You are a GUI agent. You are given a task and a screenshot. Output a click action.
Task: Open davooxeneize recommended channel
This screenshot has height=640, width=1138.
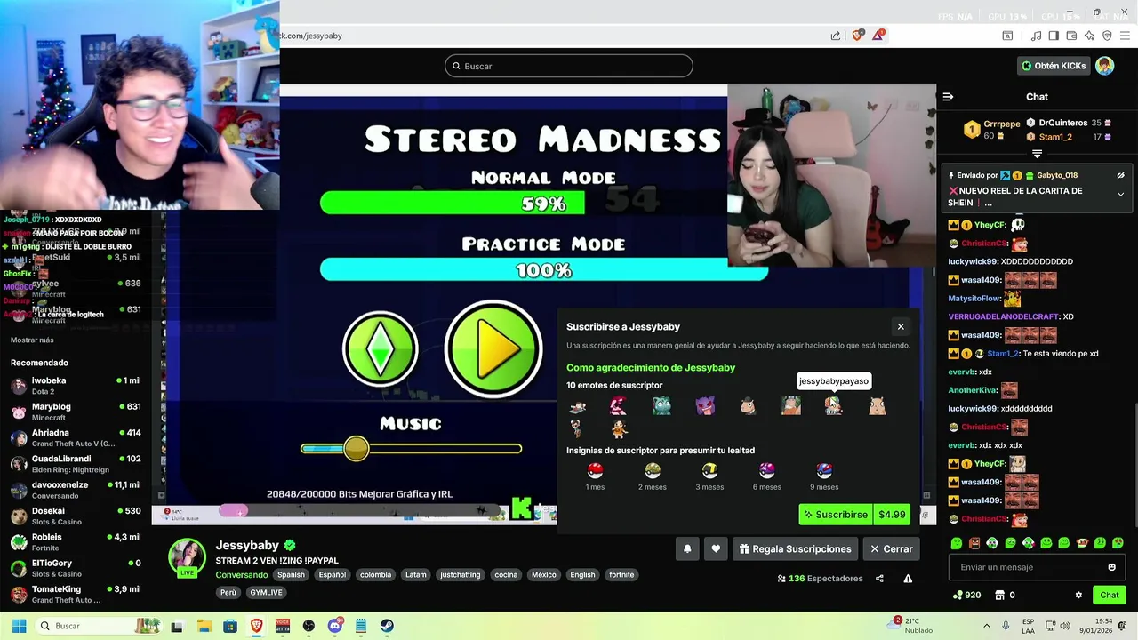[x=76, y=490]
